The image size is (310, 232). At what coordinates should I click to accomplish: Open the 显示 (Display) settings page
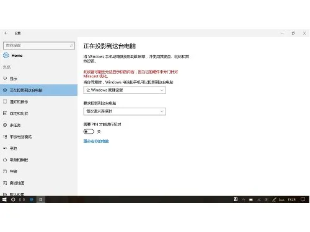38,79
